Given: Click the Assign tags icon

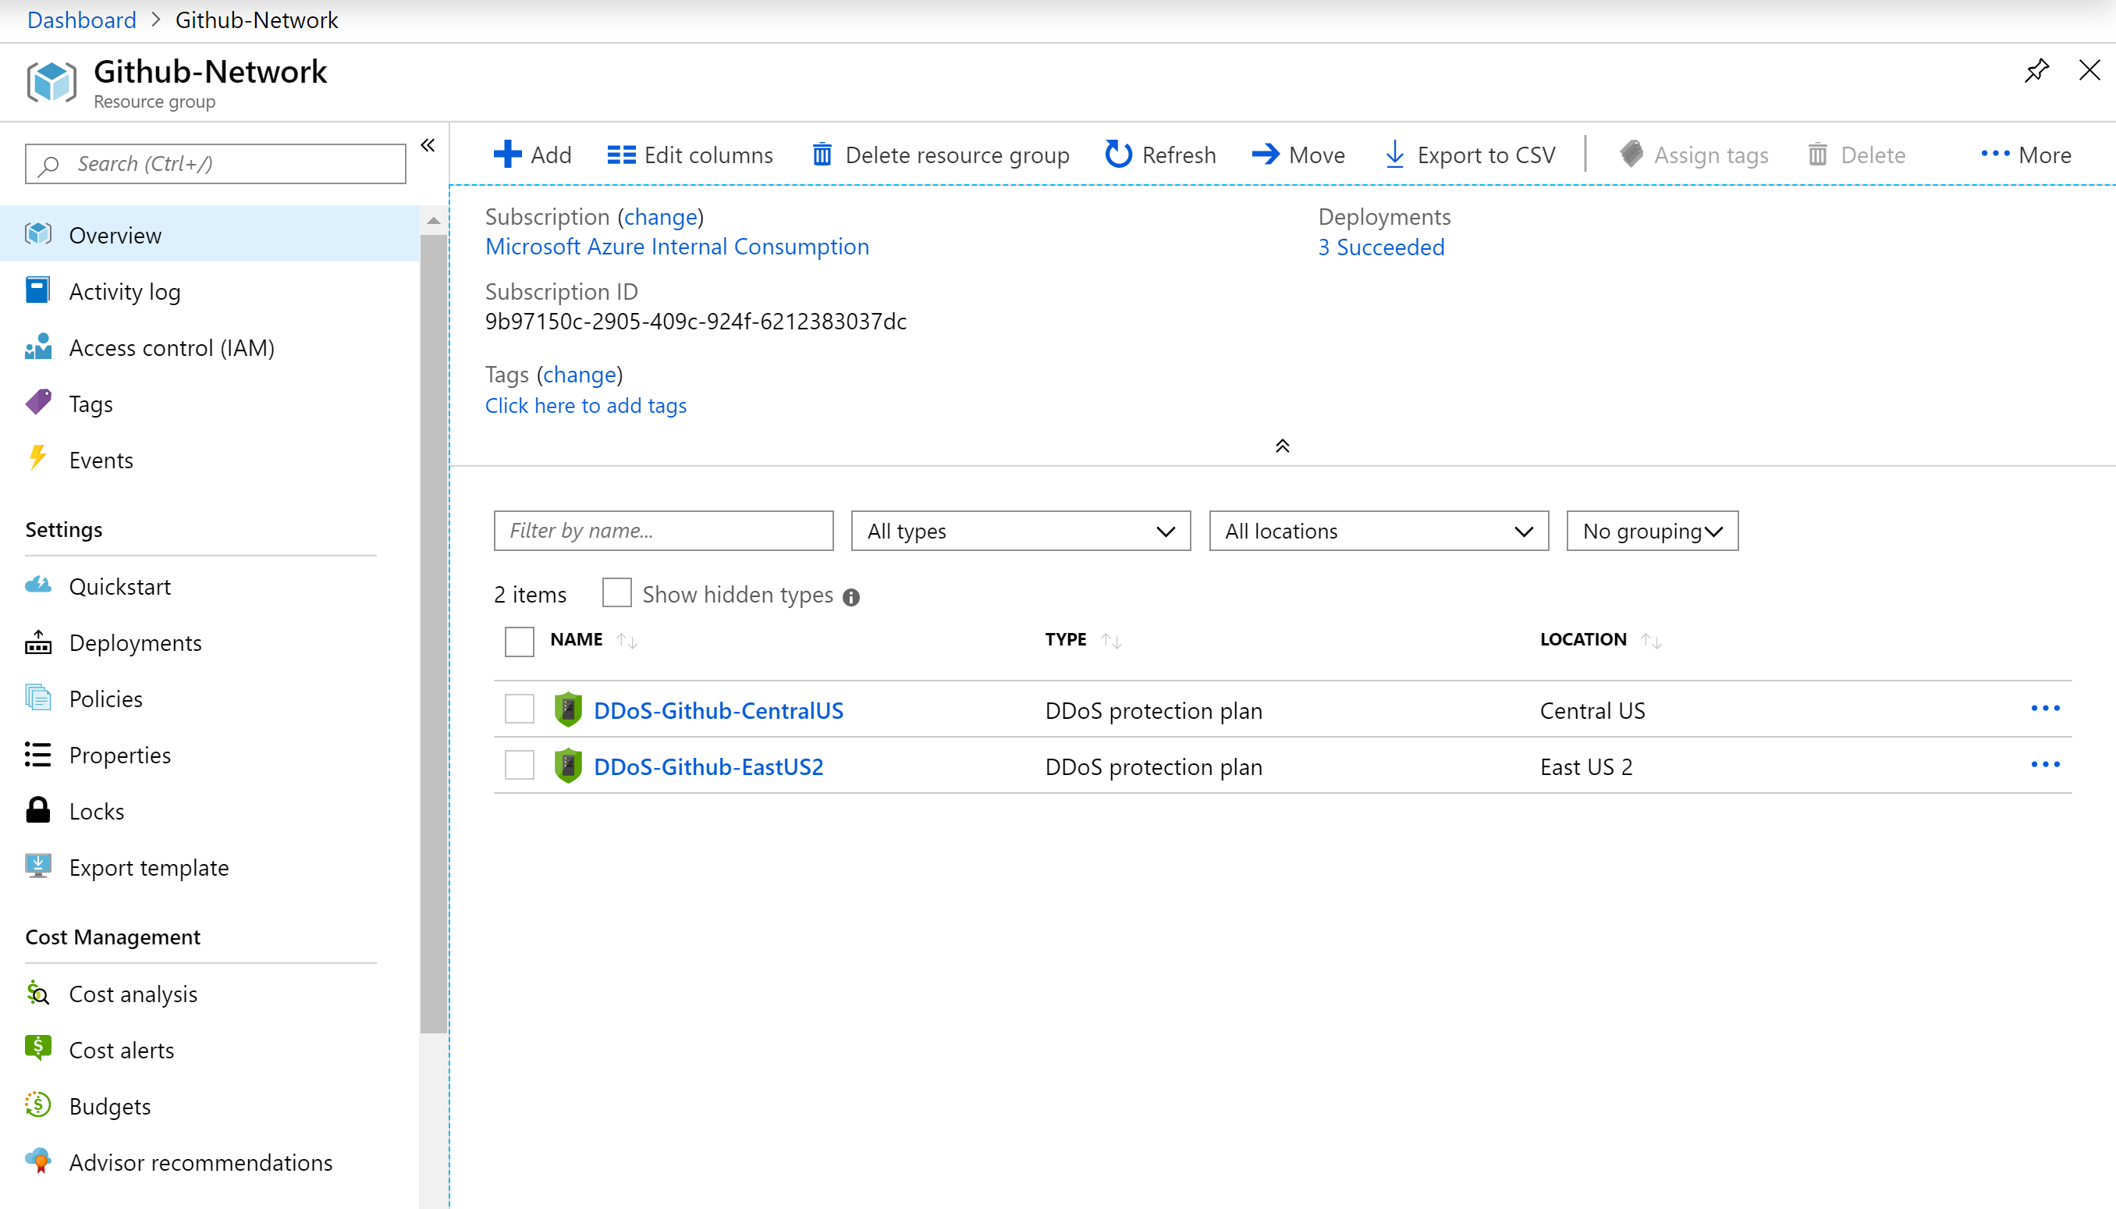Looking at the screenshot, I should (x=1631, y=155).
